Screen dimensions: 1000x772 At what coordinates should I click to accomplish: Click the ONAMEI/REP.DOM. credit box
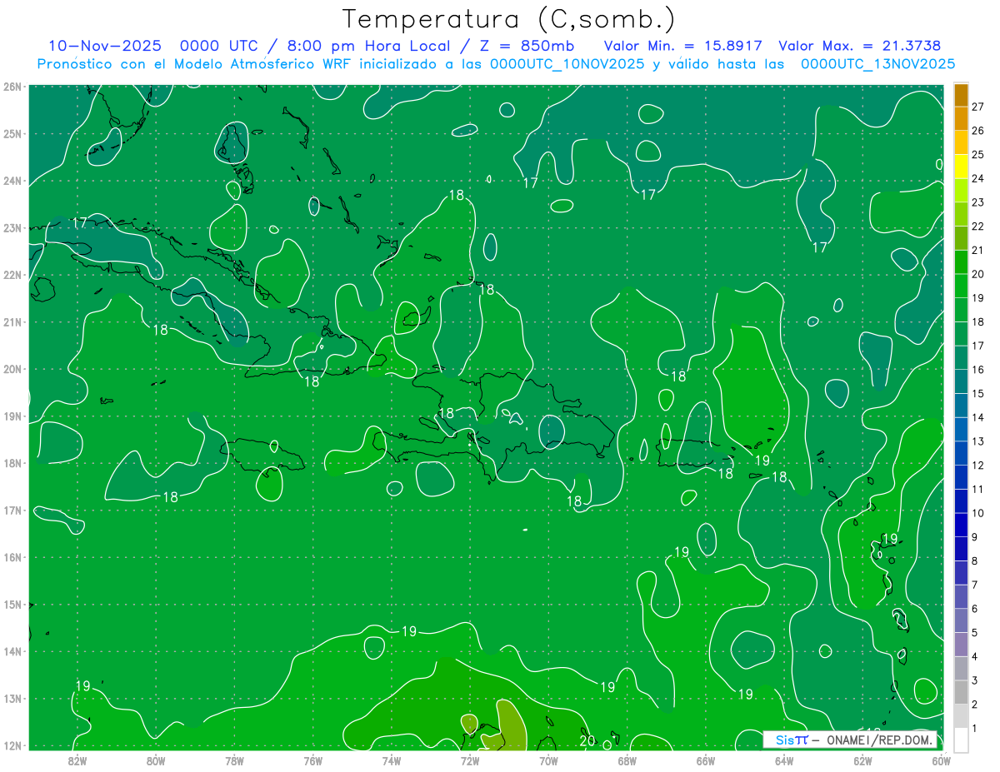(x=851, y=740)
